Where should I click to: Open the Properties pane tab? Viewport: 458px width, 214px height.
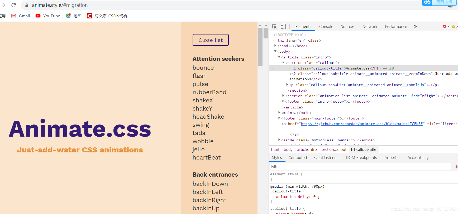[x=392, y=158]
